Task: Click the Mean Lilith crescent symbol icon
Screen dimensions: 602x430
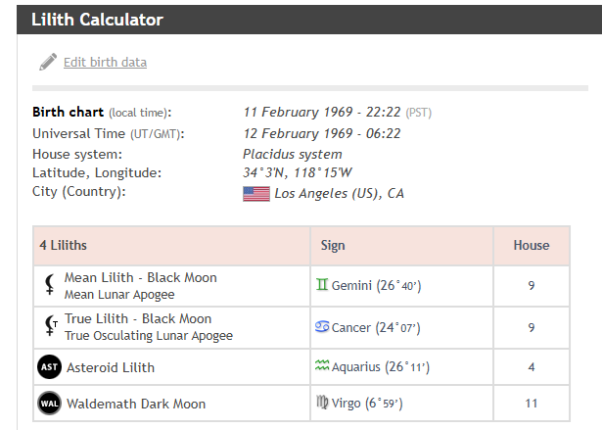Action: (49, 285)
